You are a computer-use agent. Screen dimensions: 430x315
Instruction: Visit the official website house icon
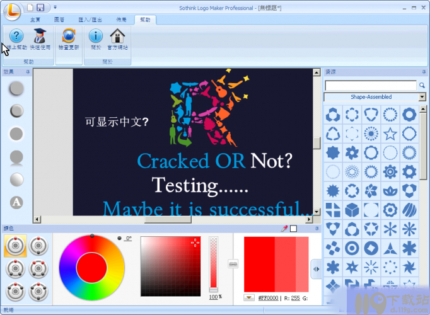117,37
